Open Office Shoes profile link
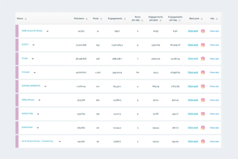Image resolution: width=238 pixels, height=159 pixels. point(28,100)
